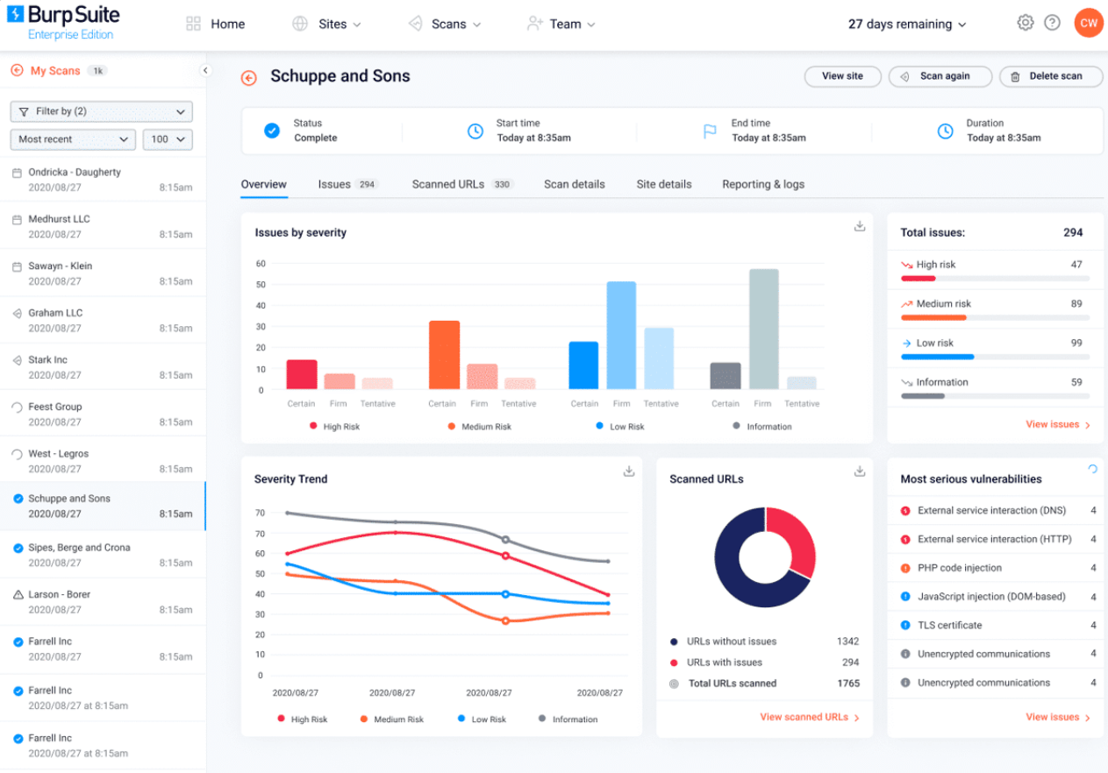Click the Medium risk progress bar
The width and height of the screenshot is (1108, 773).
point(995,317)
